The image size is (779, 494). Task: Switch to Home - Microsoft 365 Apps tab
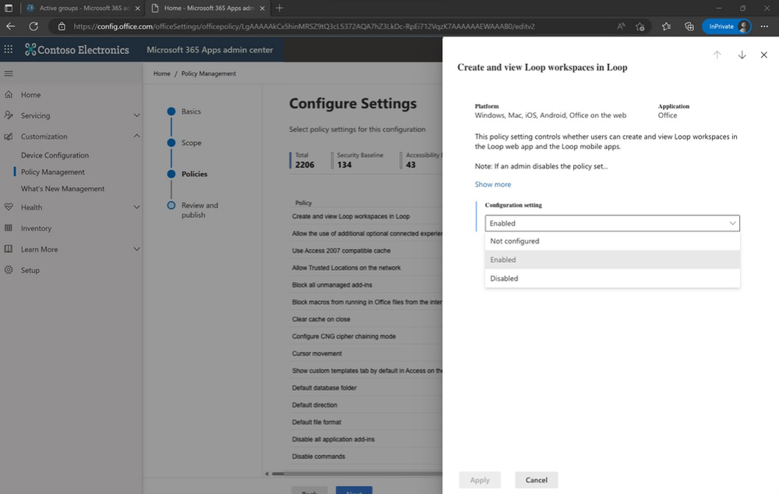coord(207,8)
